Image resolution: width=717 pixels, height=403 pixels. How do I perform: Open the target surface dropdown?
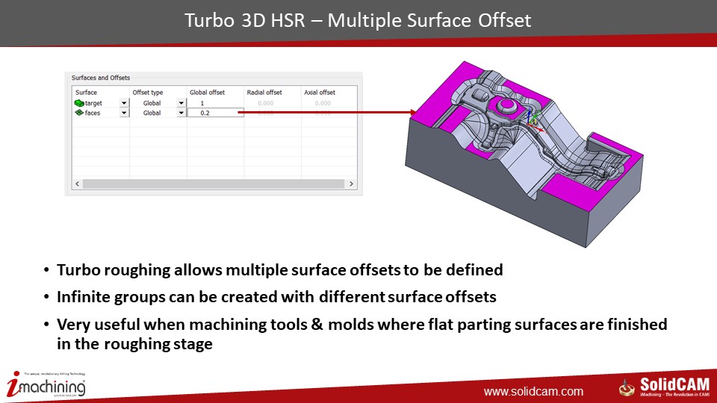pos(124,103)
